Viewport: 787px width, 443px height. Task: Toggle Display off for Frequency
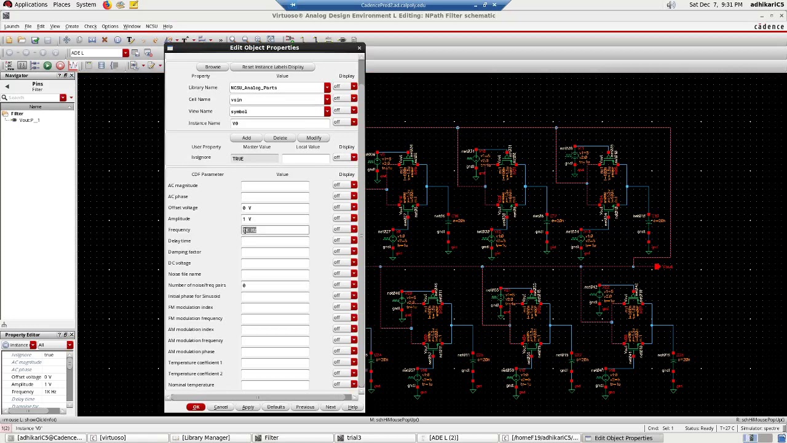[345, 229]
